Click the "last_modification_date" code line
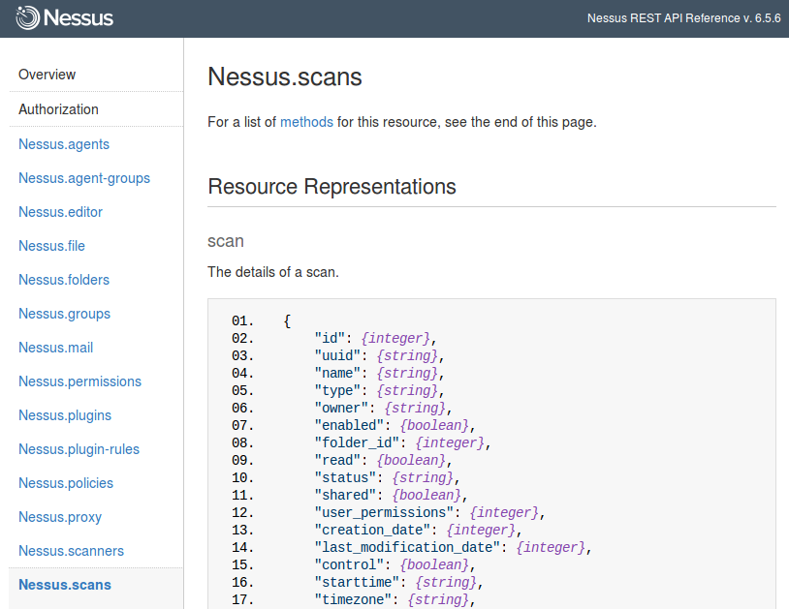The image size is (789, 609). point(453,547)
